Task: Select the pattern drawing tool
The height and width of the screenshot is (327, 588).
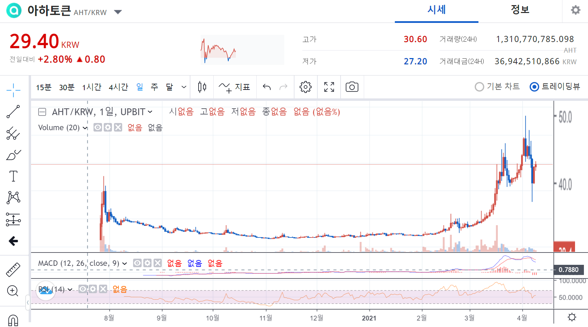Action: [13, 198]
